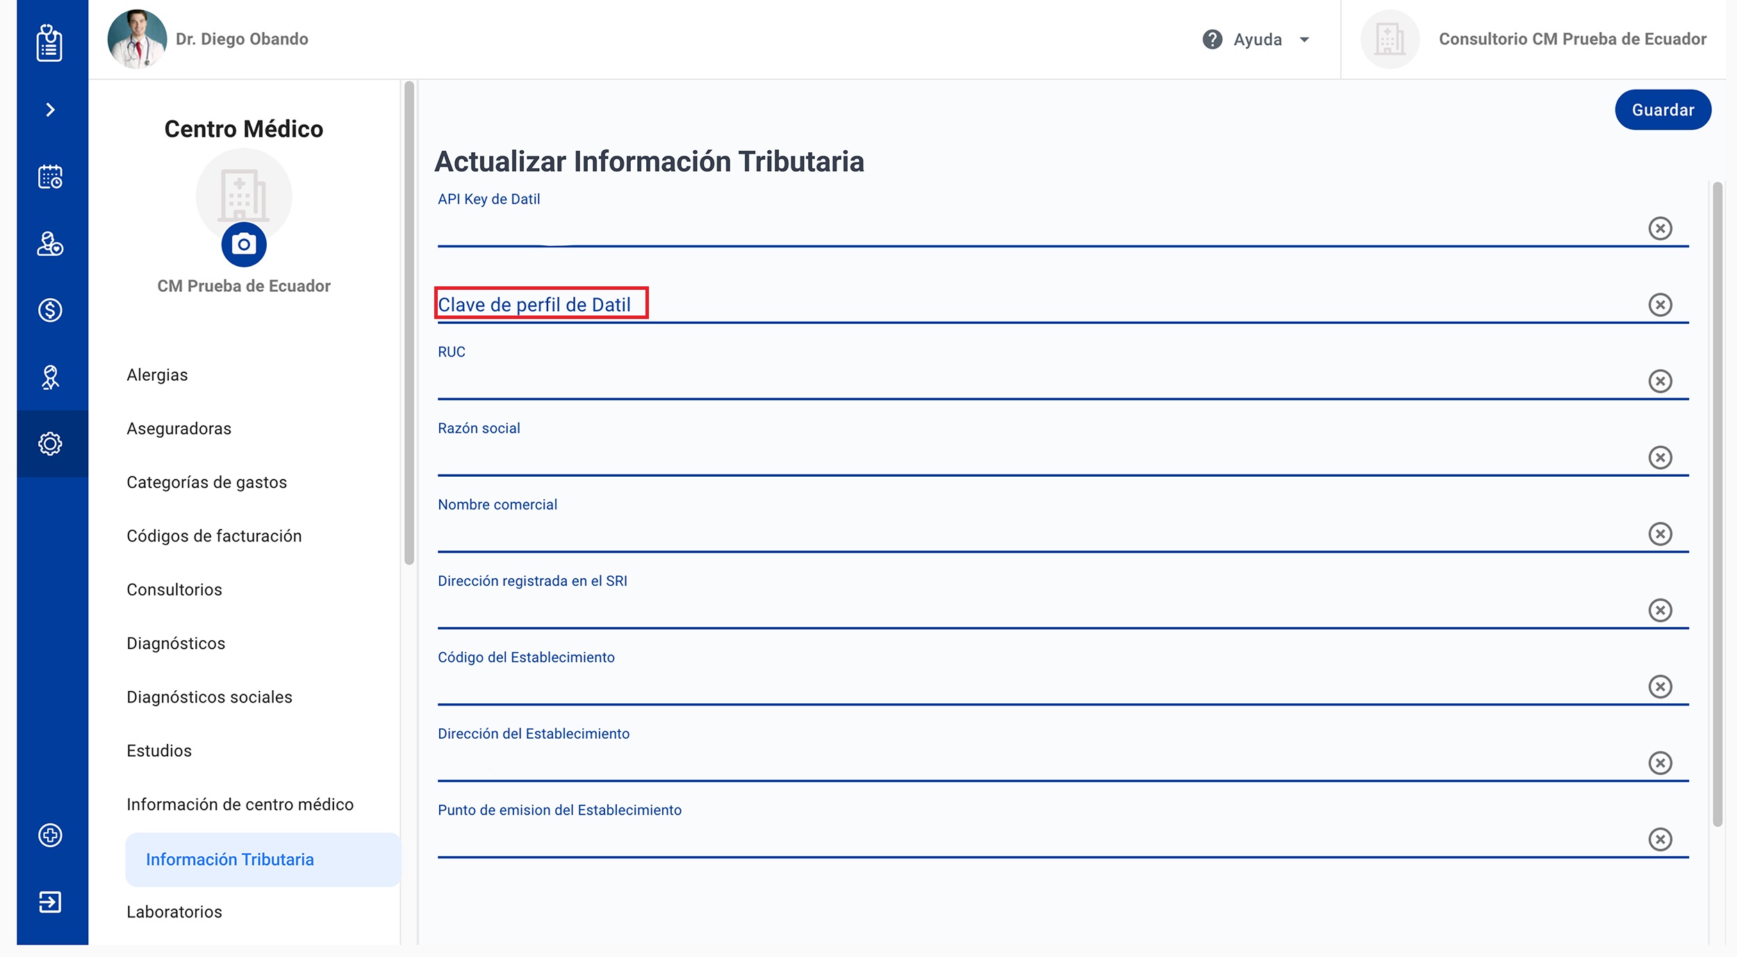Click the logout exit icon
This screenshot has width=1737, height=957.
tap(50, 902)
